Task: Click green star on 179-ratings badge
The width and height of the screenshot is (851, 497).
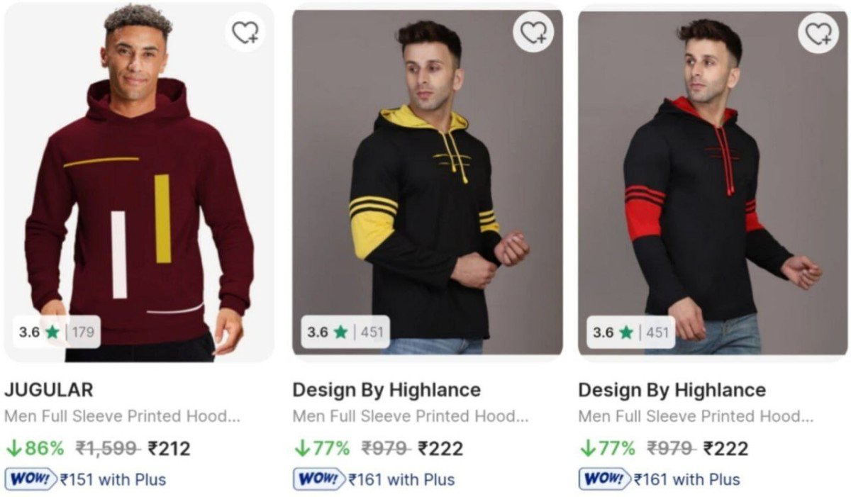Action: [52, 332]
